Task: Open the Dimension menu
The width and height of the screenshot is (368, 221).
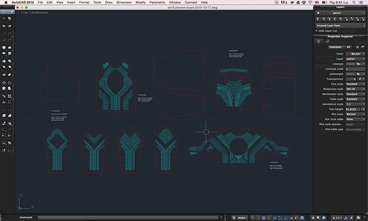Action: click(124, 3)
